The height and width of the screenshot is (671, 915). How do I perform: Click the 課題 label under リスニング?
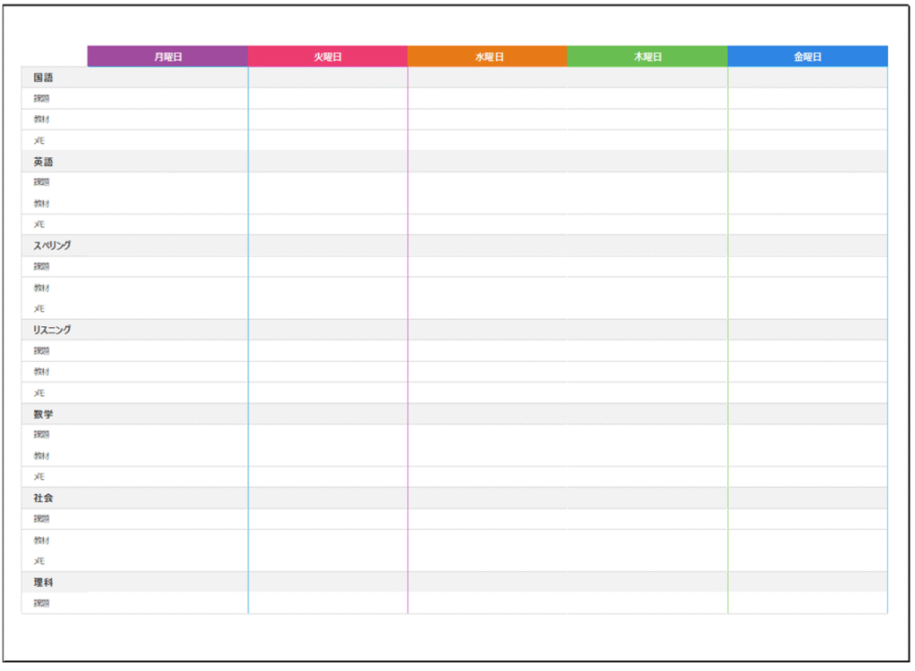(x=41, y=350)
